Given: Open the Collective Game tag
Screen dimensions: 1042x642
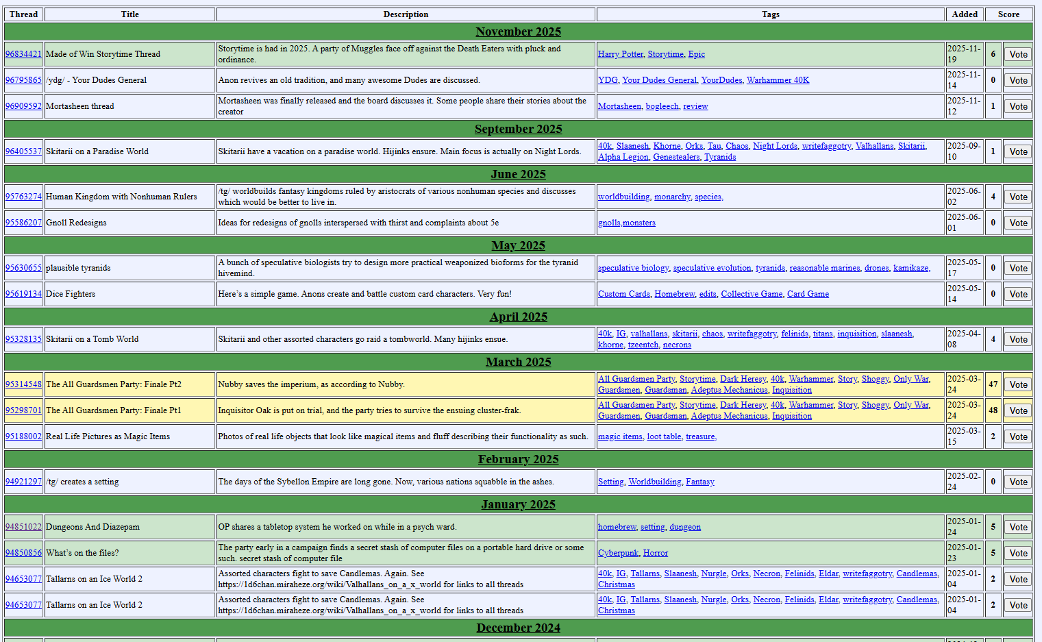Looking at the screenshot, I should pos(752,294).
